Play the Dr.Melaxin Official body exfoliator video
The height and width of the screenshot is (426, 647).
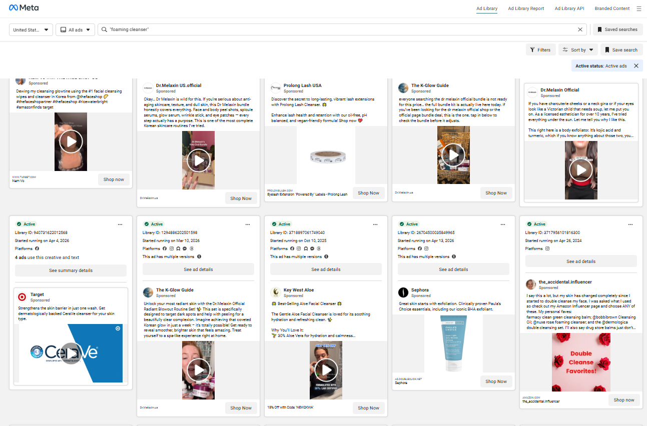[x=581, y=170]
